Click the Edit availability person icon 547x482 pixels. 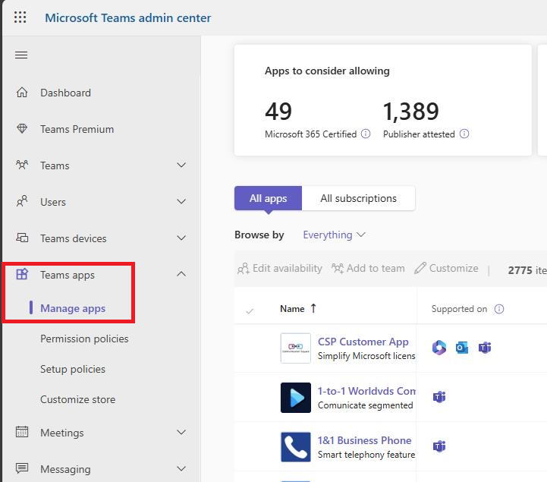click(243, 269)
